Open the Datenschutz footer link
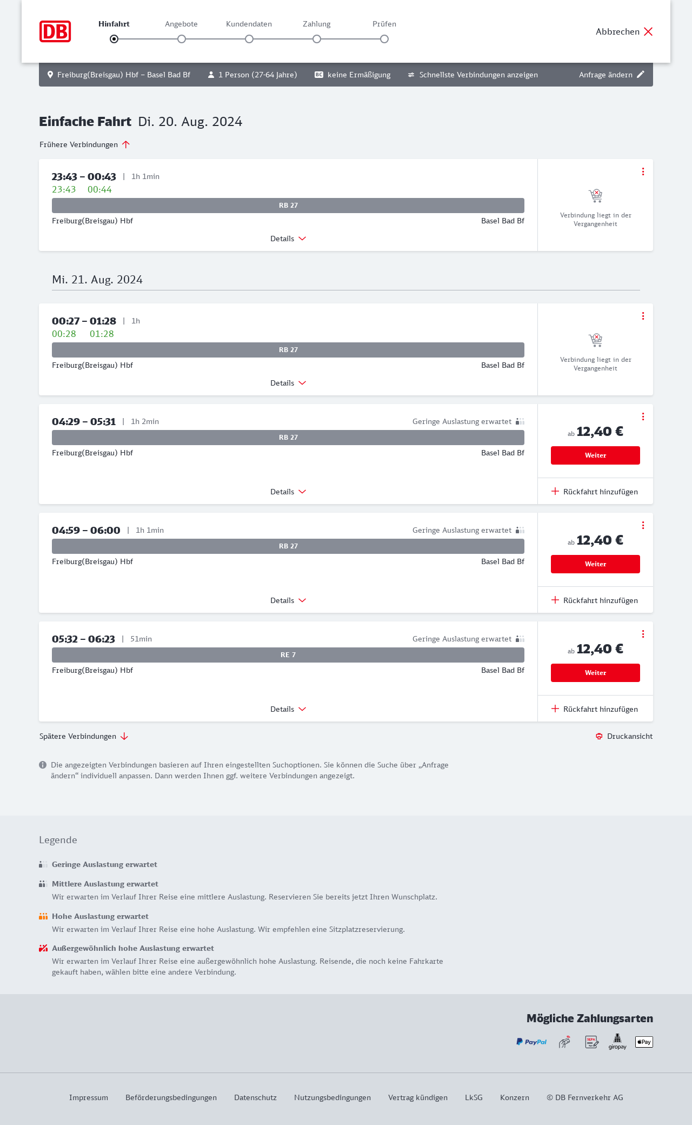This screenshot has height=1125, width=692. tap(255, 1097)
